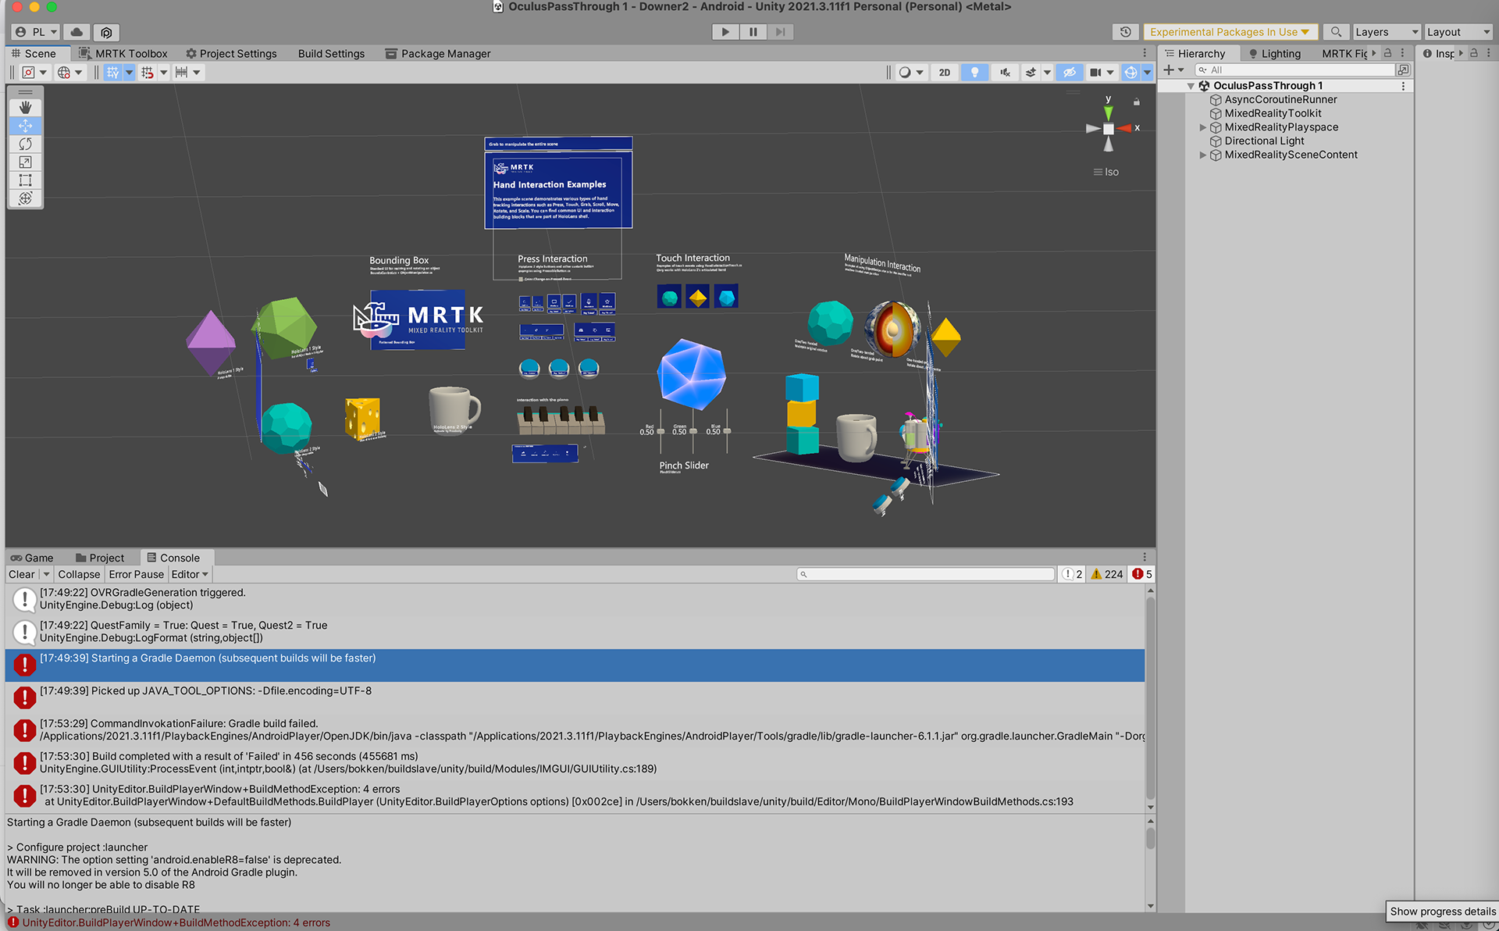Switch to the Package Manager tab
Image resolution: width=1499 pixels, height=931 pixels.
(438, 54)
